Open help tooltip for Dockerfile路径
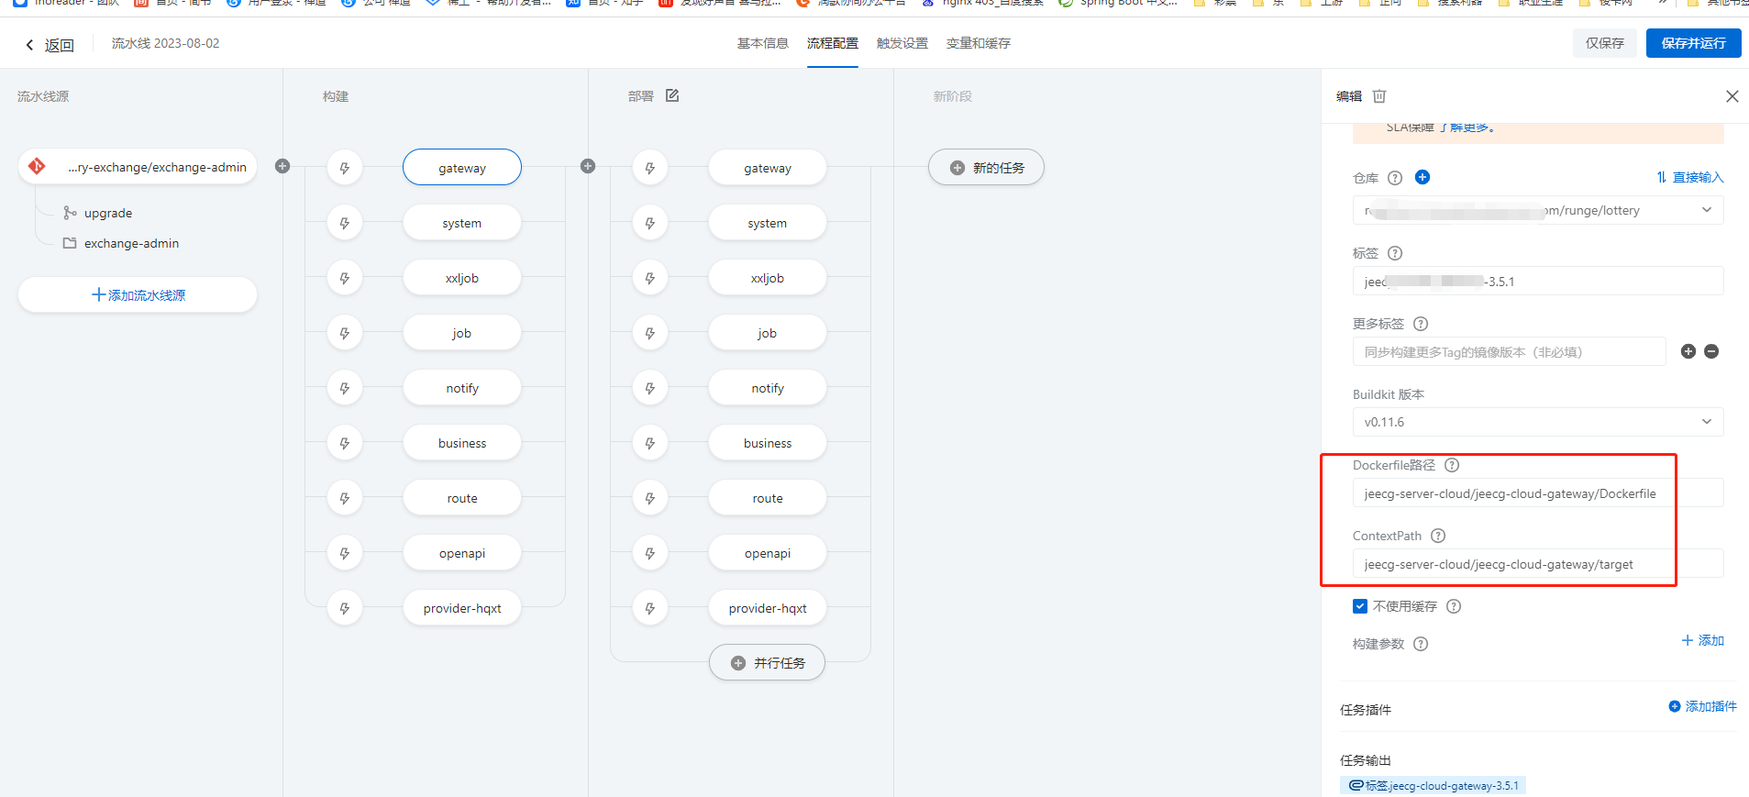The height and width of the screenshot is (797, 1749). coord(1452,465)
